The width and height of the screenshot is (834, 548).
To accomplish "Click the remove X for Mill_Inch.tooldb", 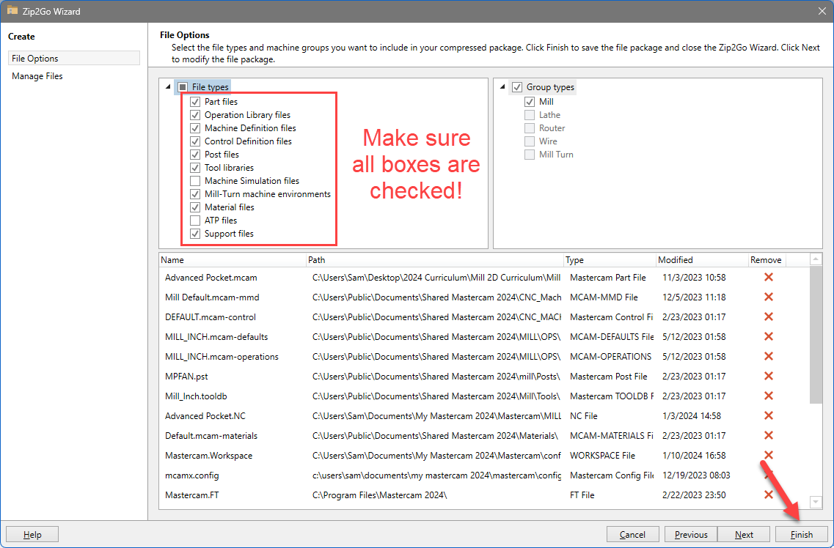I will [768, 396].
